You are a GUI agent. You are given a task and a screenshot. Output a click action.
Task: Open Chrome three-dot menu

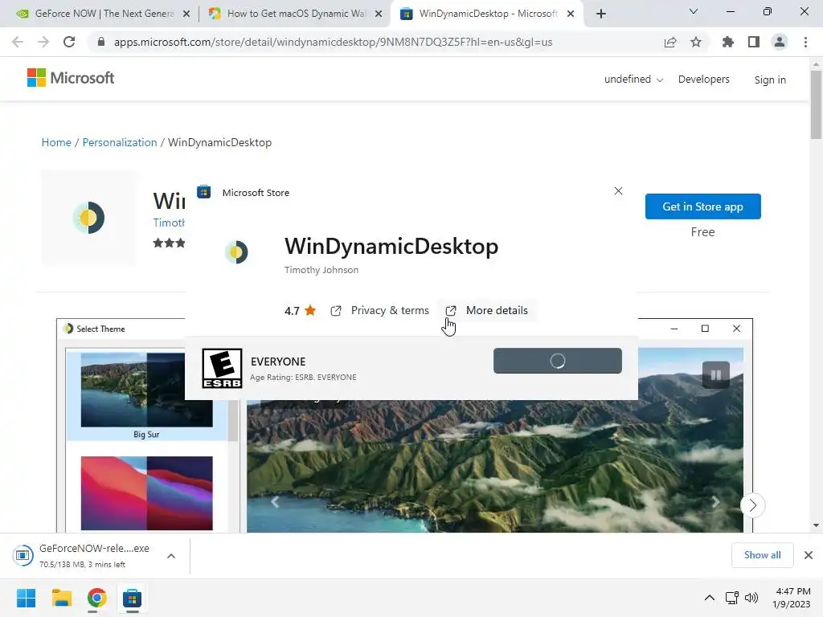[805, 42]
